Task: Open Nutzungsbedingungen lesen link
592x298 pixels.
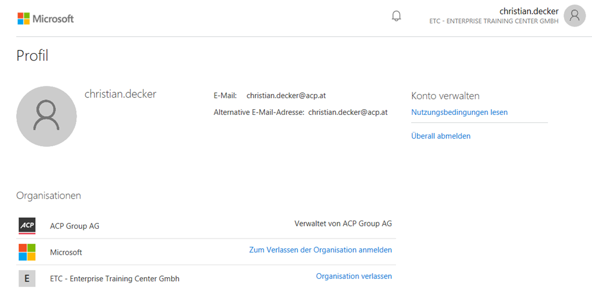Action: 459,112
